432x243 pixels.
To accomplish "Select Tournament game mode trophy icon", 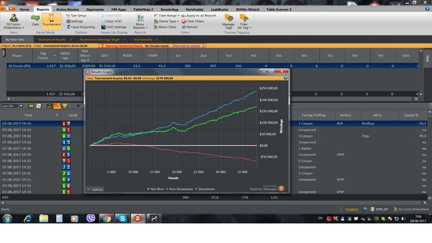I will point(51,18).
